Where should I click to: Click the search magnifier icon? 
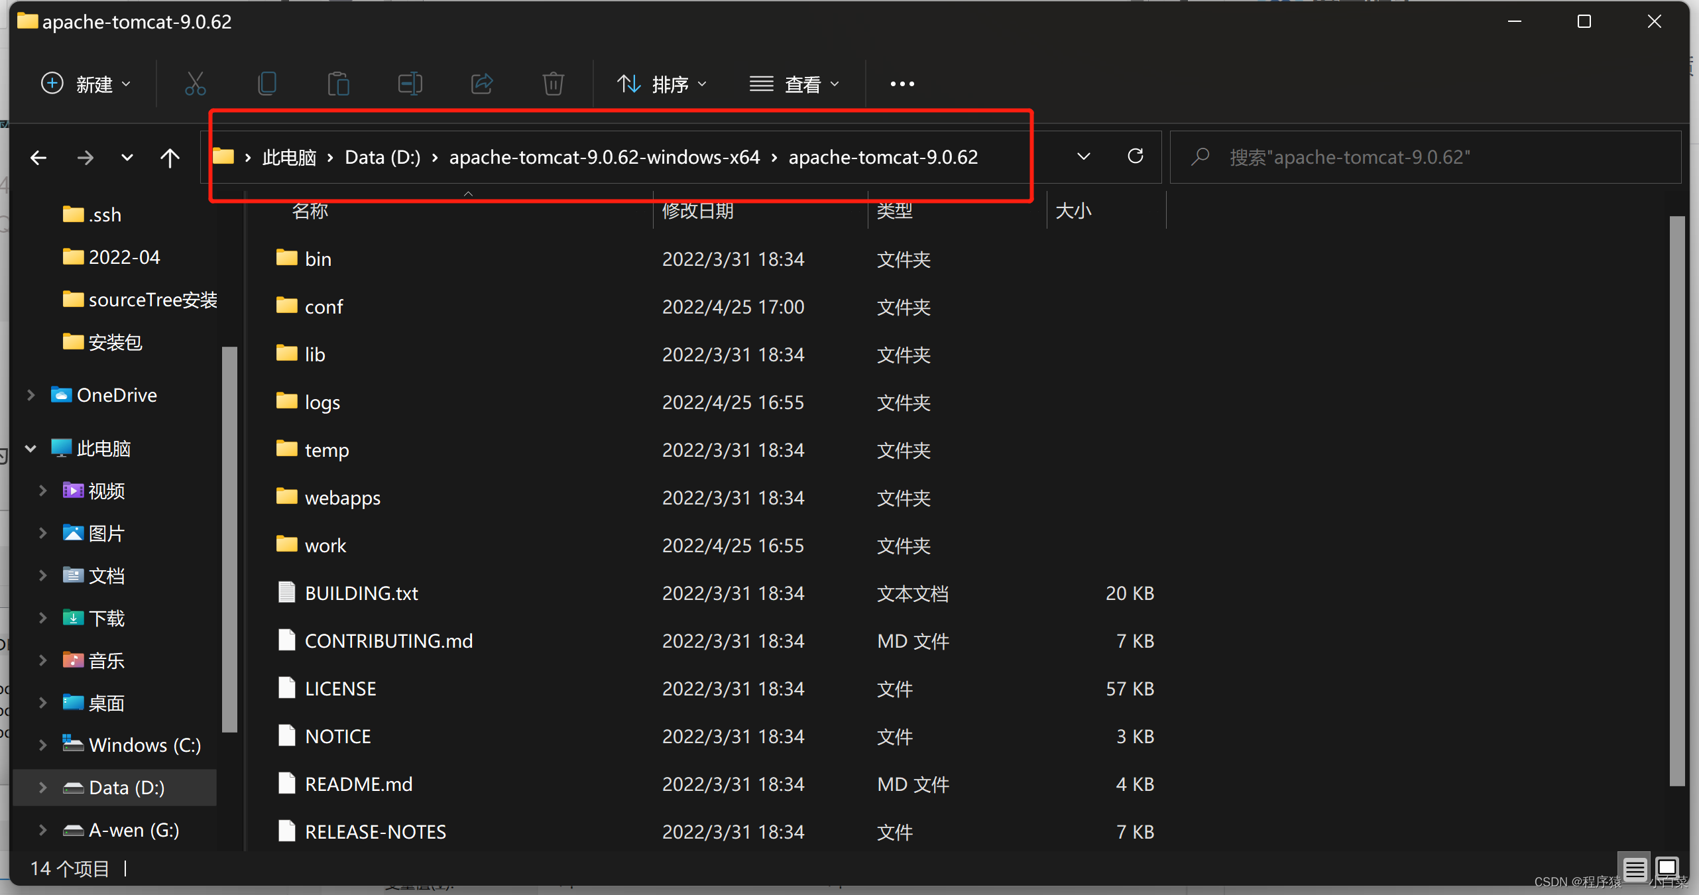click(x=1200, y=157)
